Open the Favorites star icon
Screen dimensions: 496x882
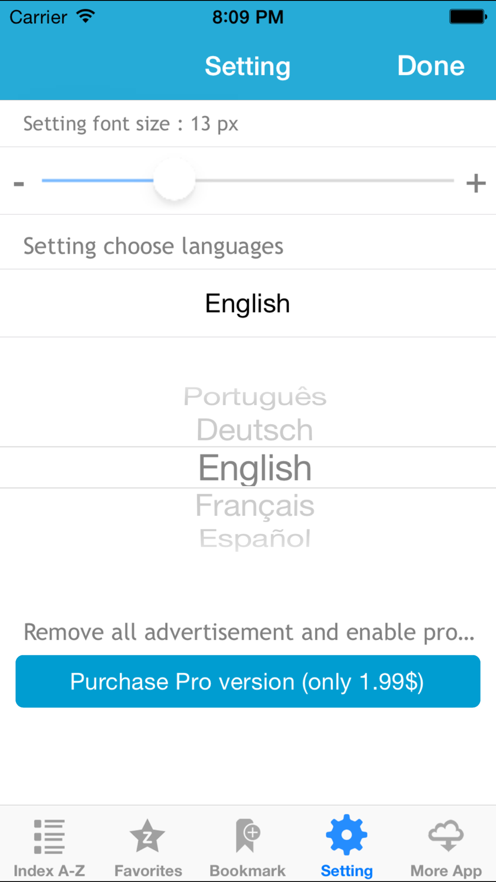click(148, 836)
